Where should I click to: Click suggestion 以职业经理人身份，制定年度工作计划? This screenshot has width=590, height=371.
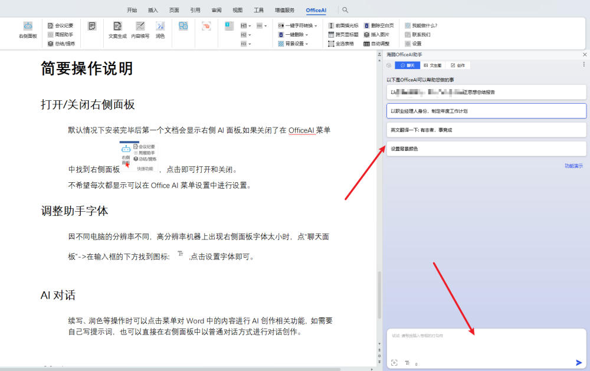point(486,111)
